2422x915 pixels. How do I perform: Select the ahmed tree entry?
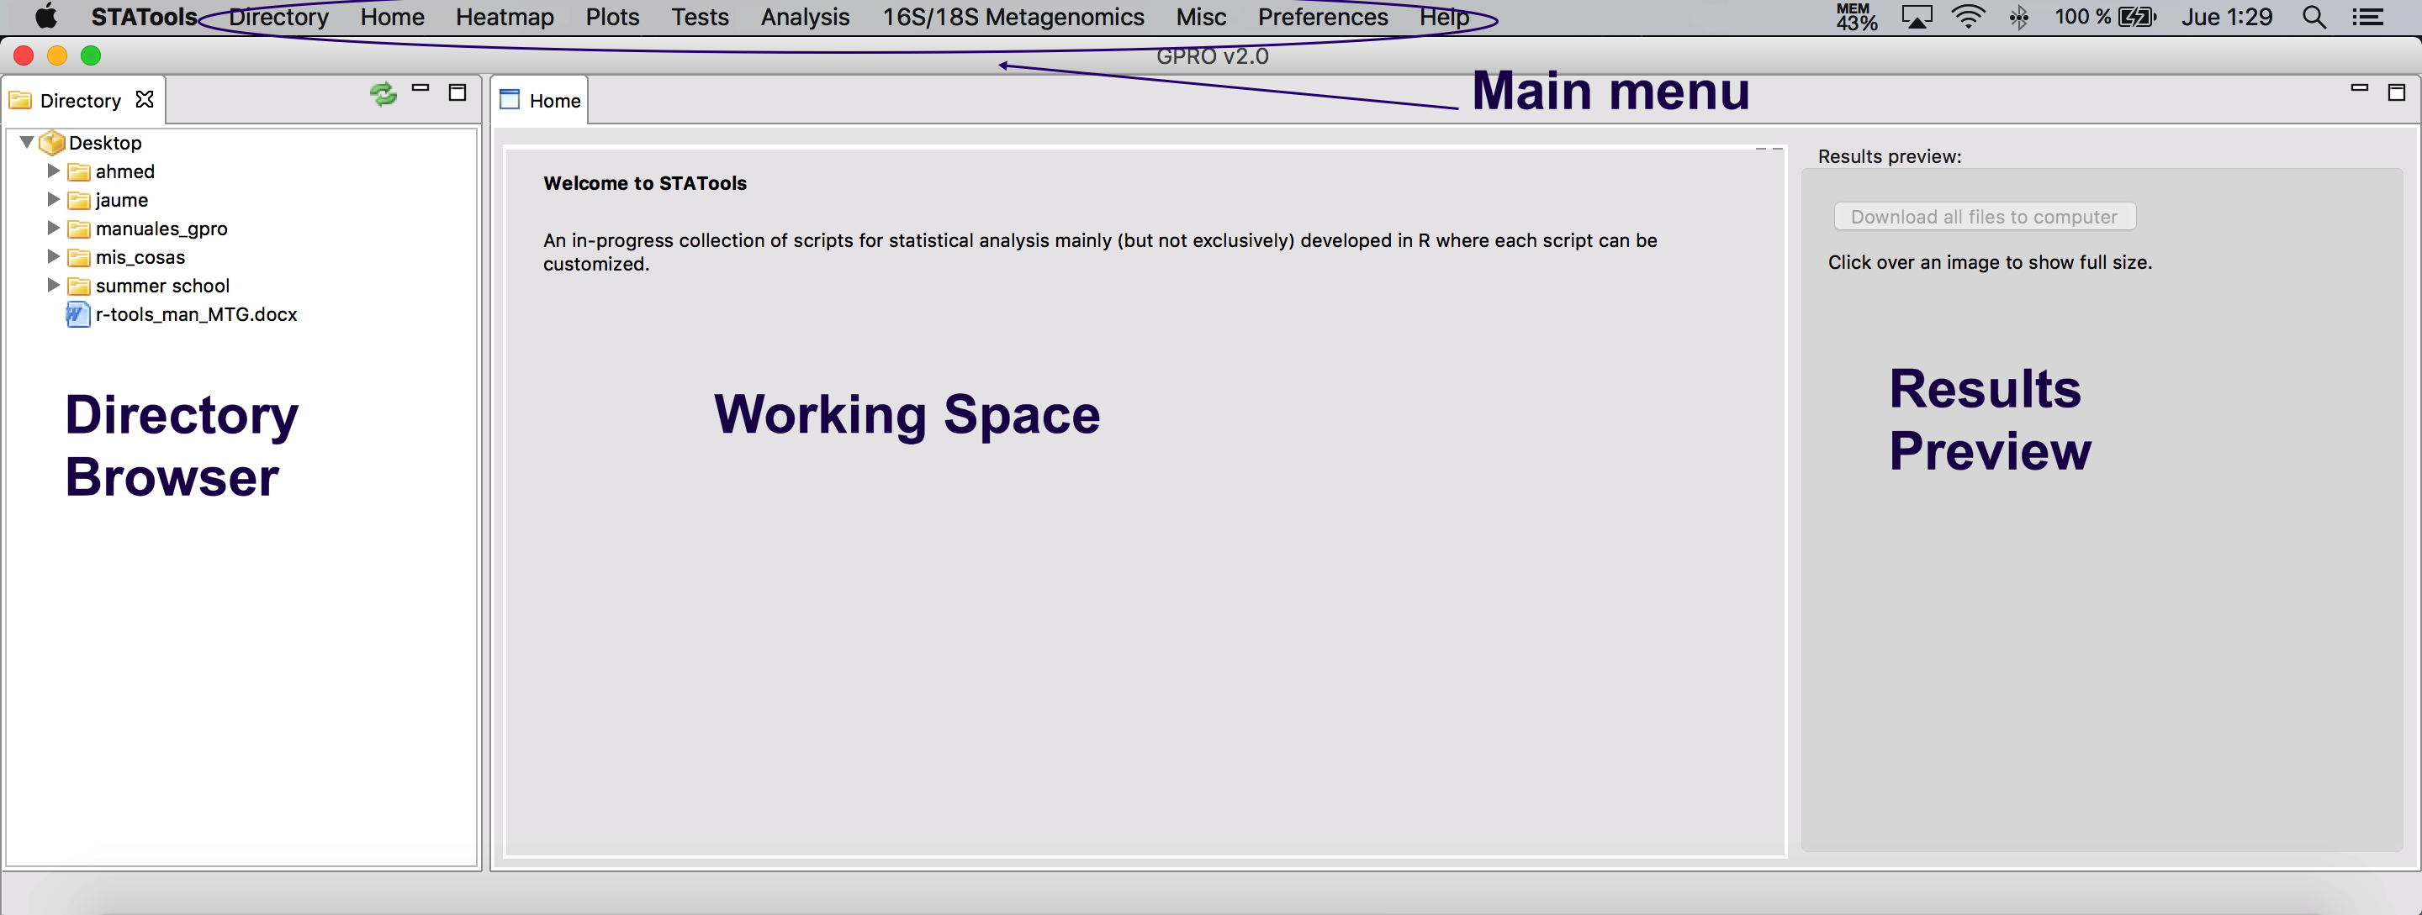tap(125, 171)
